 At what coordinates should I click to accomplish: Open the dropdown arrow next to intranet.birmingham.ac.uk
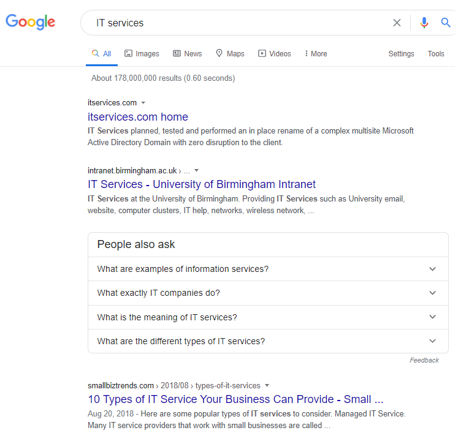pos(197,170)
